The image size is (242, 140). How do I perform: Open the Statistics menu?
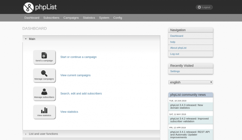[89, 18]
